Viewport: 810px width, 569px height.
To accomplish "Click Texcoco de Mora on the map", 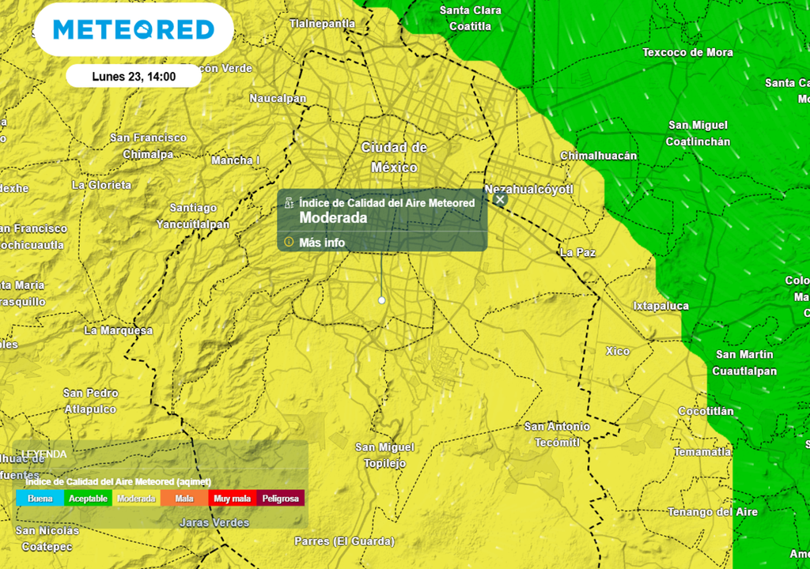I will (x=687, y=52).
